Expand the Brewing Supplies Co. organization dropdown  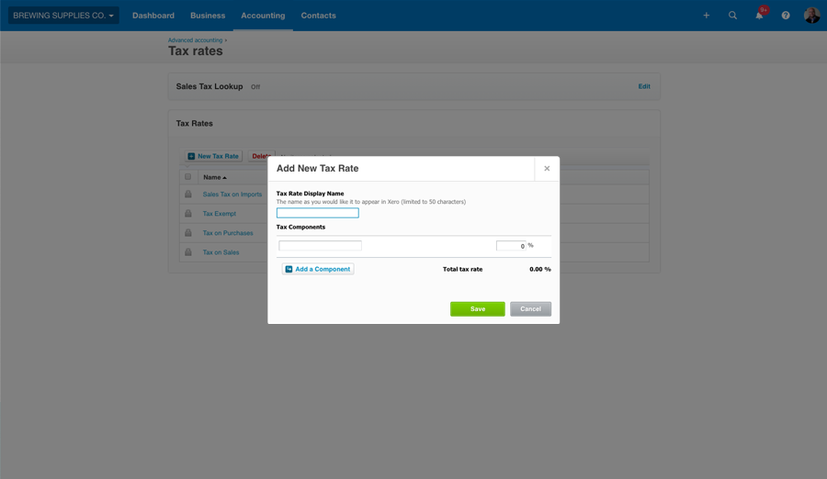63,16
